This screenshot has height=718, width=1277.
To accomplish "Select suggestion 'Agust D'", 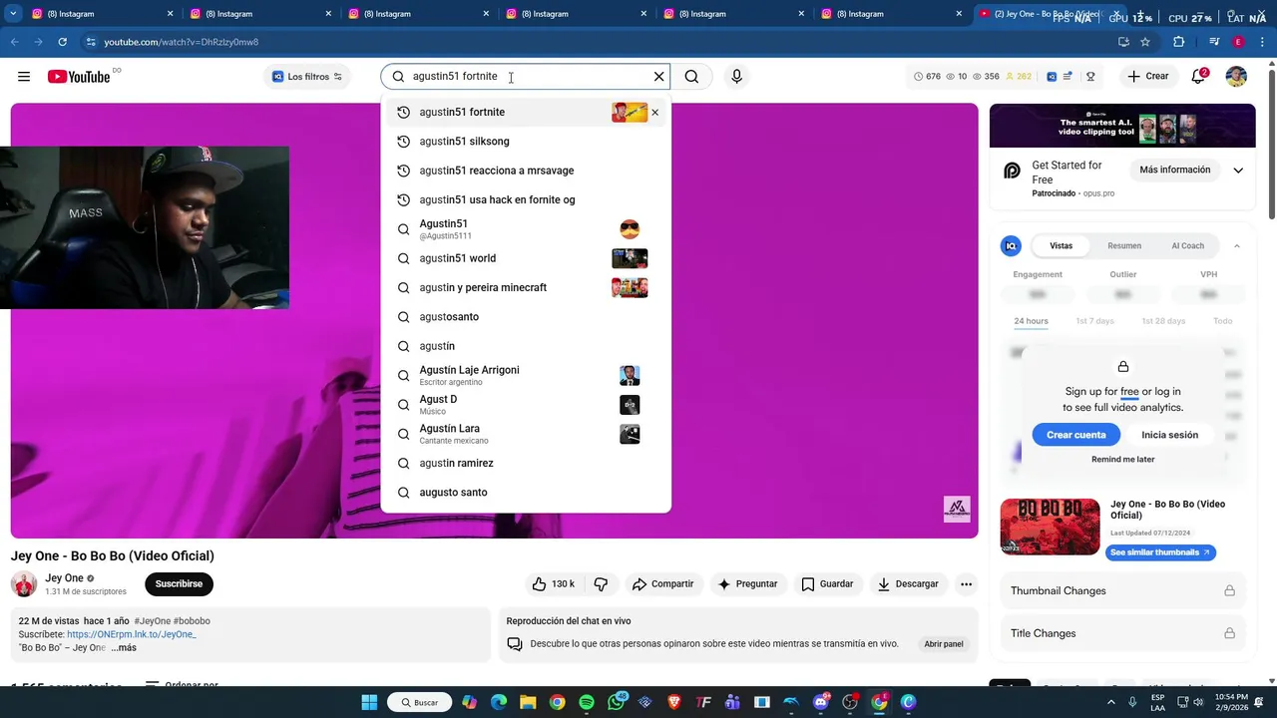I will [x=526, y=405].
